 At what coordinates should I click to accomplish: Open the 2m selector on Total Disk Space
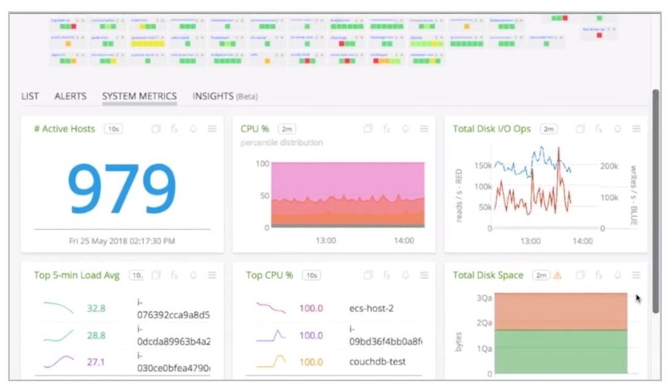point(542,275)
